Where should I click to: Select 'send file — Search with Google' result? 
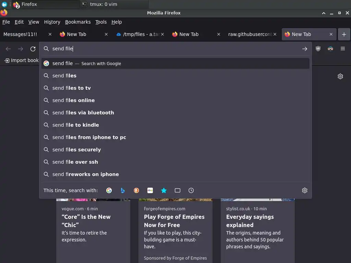point(175,63)
